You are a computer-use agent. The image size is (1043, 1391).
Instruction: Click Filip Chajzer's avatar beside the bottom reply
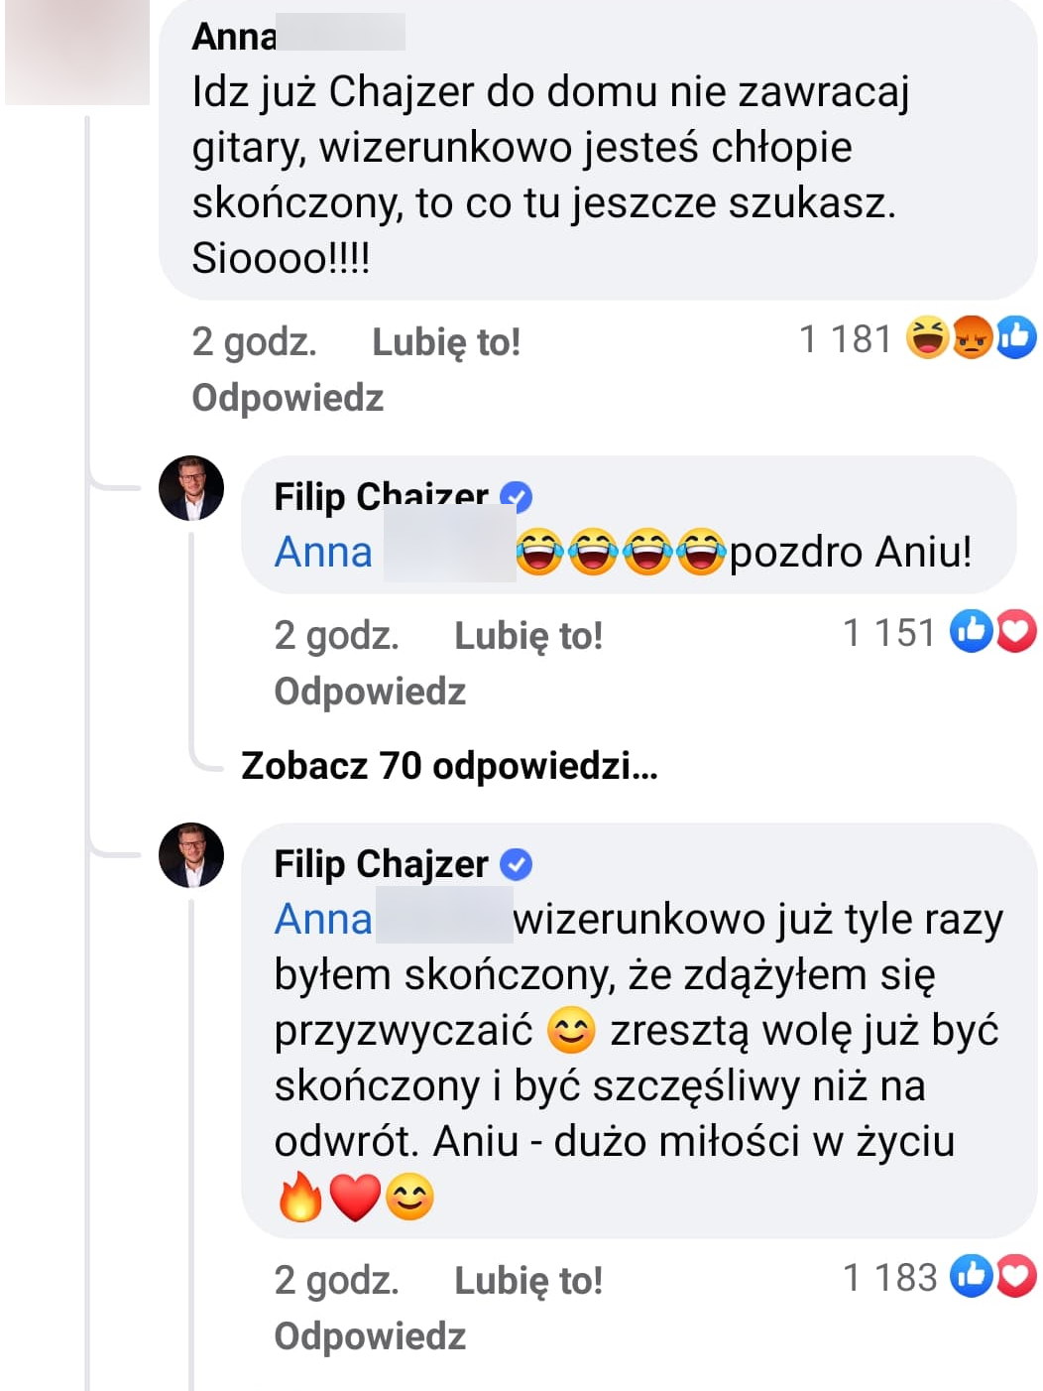point(191,855)
